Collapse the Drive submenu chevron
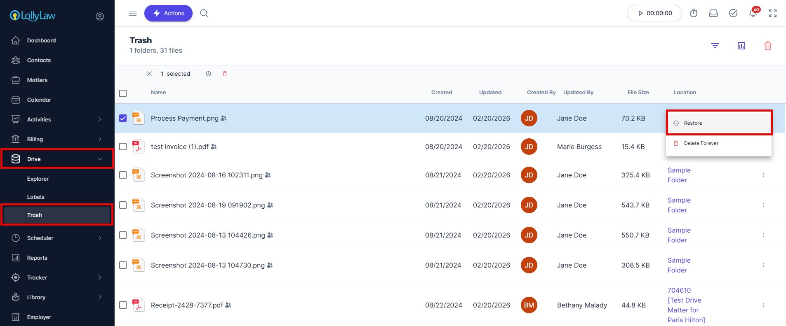 coord(100,159)
